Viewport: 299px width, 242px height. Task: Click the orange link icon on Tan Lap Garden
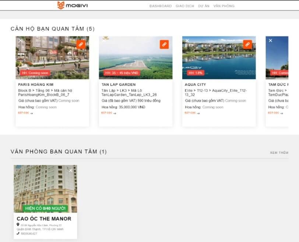click(164, 45)
